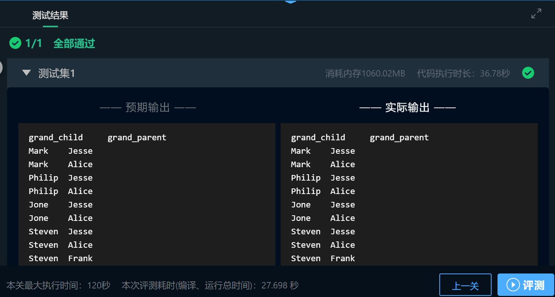Click Philip Jesse row in expected output
555x297 pixels.
(x=61, y=178)
